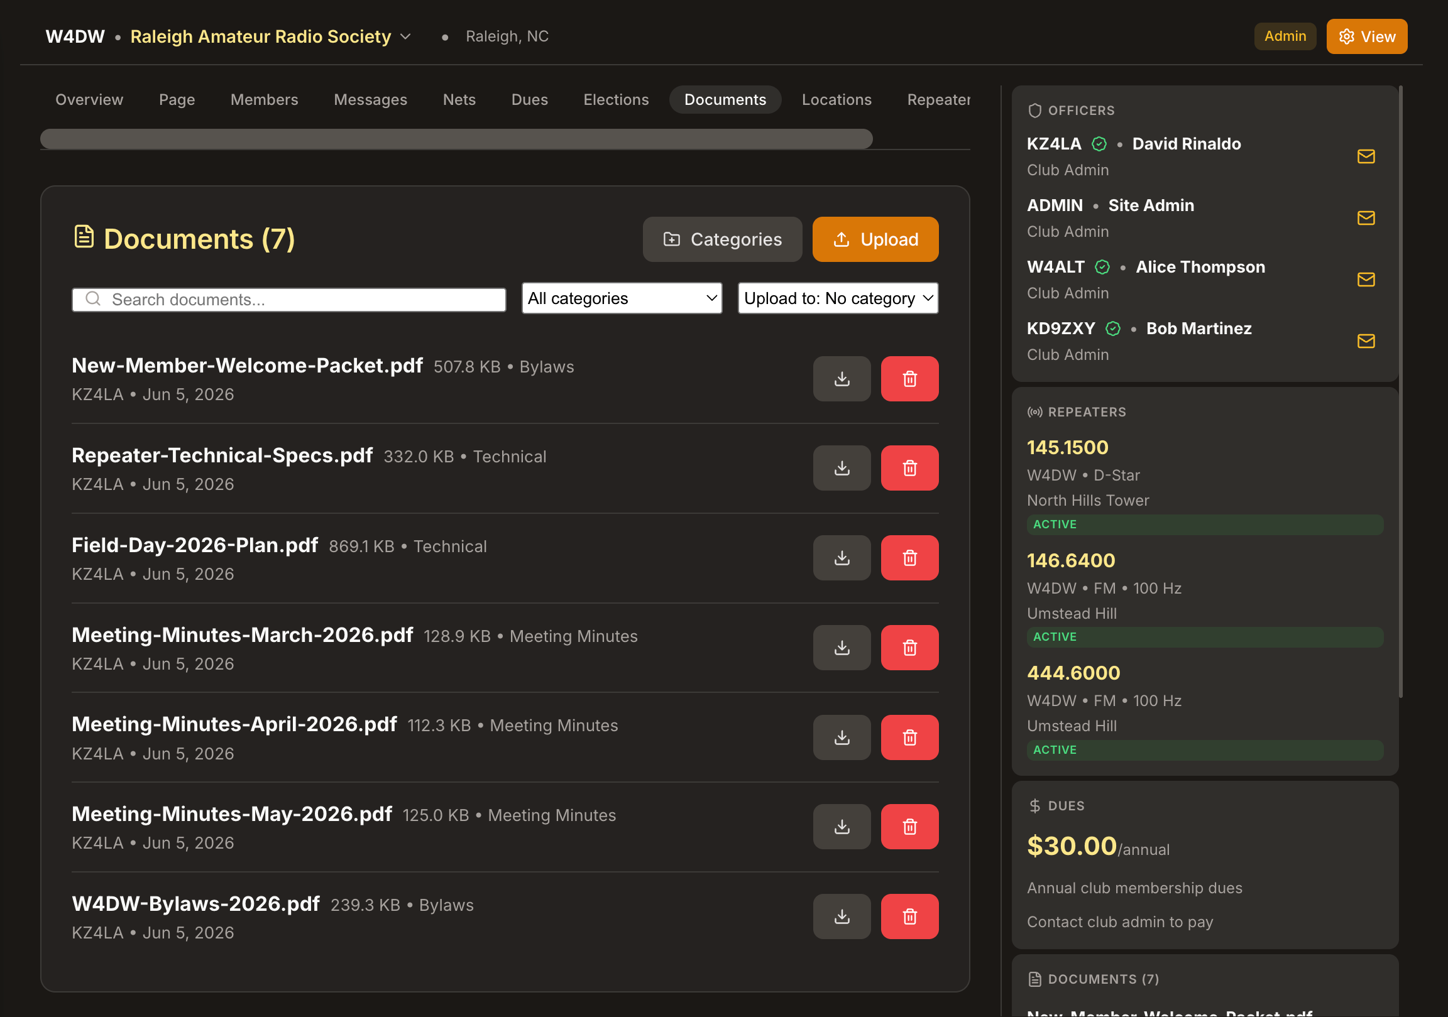The image size is (1448, 1017).
Task: Delete Meeting-Minutes-March-2026.pdf
Action: pyautogui.click(x=909, y=648)
